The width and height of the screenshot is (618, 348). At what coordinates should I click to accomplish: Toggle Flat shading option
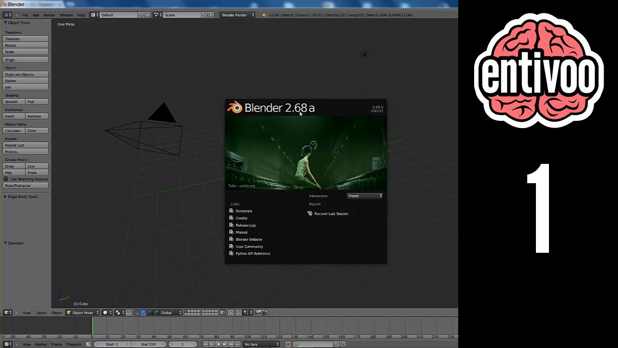coord(37,101)
